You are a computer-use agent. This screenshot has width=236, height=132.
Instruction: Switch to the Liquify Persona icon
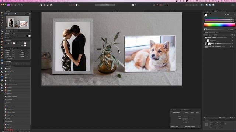[12, 5]
